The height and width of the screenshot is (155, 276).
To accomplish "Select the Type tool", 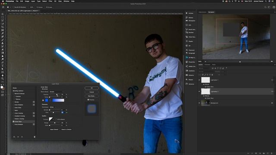I will (x=3, y=66).
